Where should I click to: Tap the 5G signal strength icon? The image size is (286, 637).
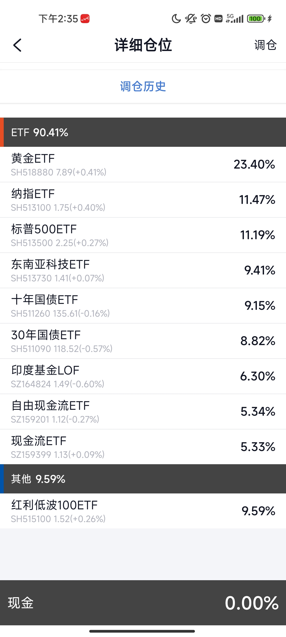[x=235, y=19]
